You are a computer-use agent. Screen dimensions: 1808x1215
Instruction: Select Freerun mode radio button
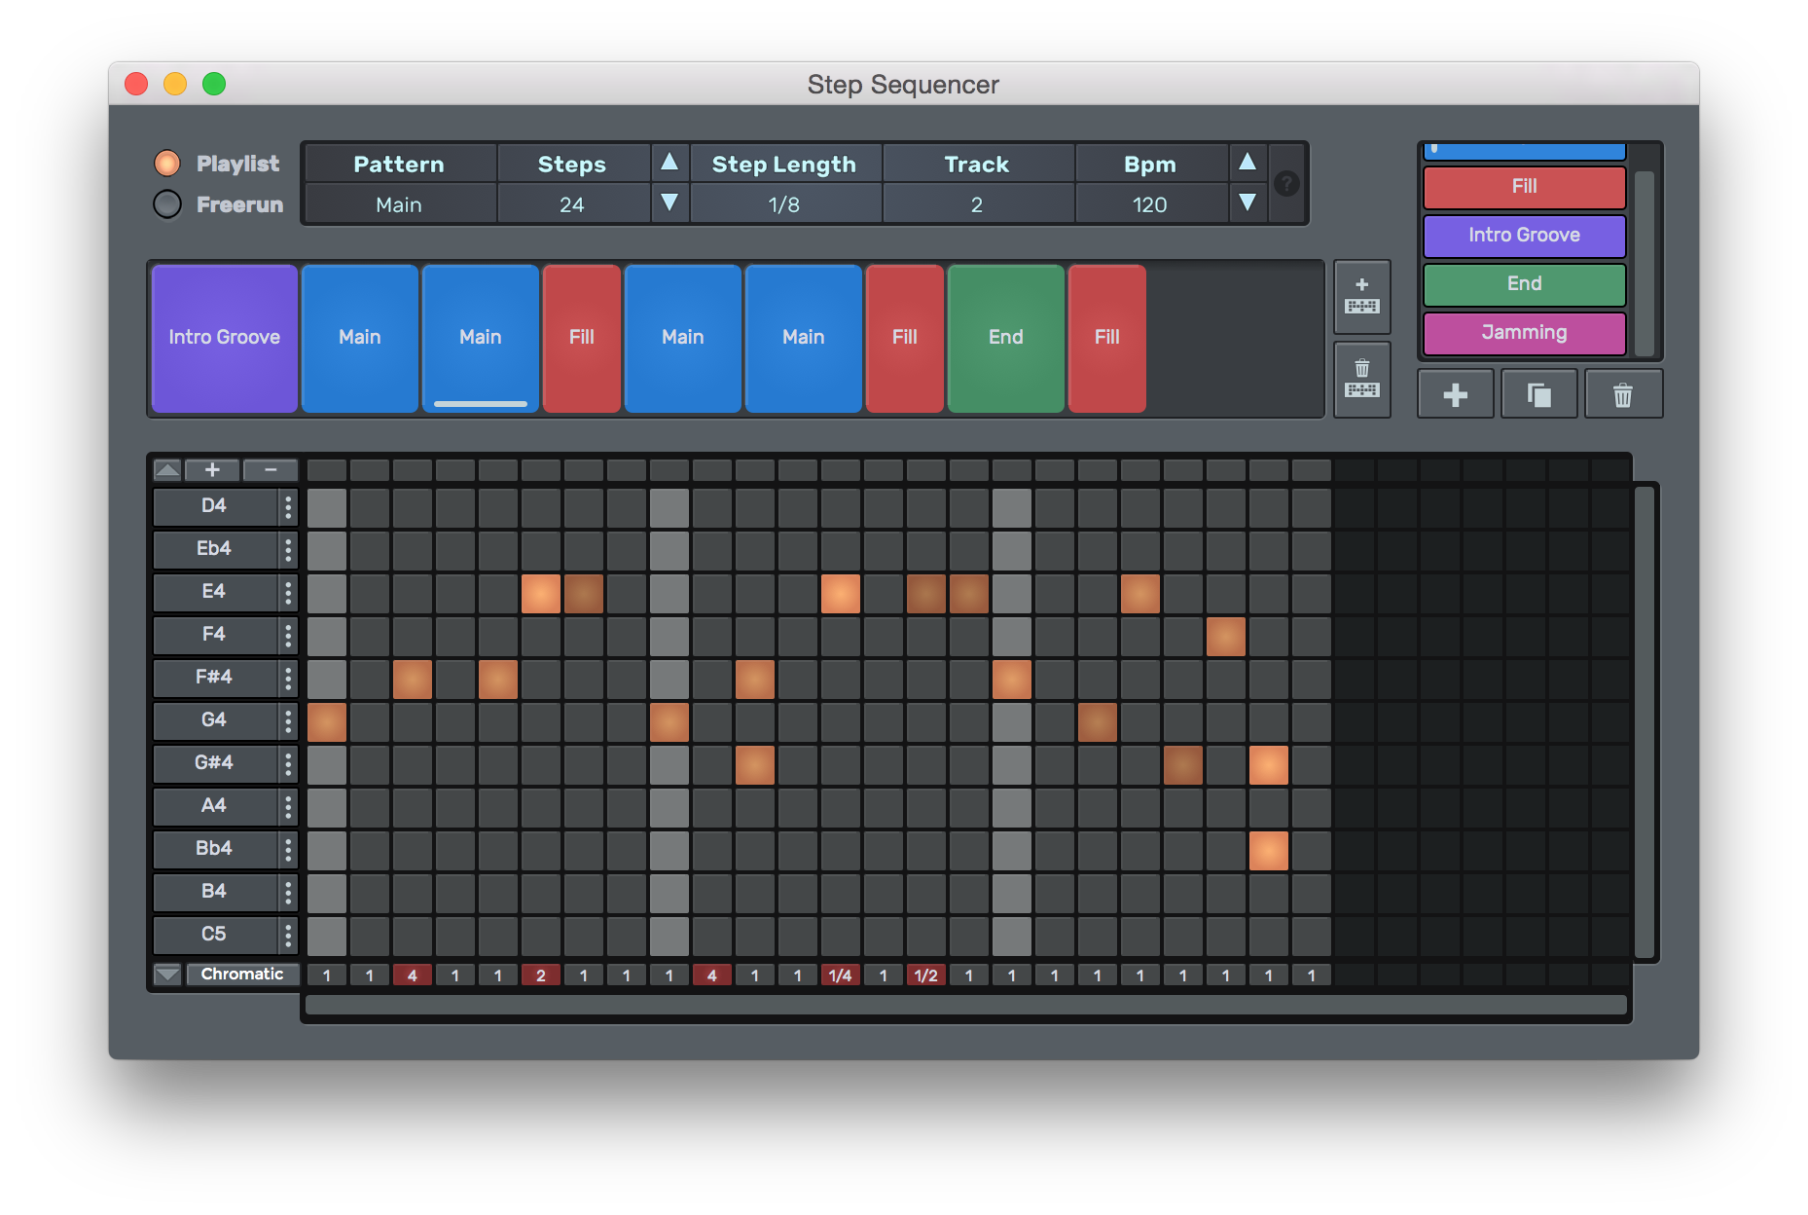(x=167, y=204)
